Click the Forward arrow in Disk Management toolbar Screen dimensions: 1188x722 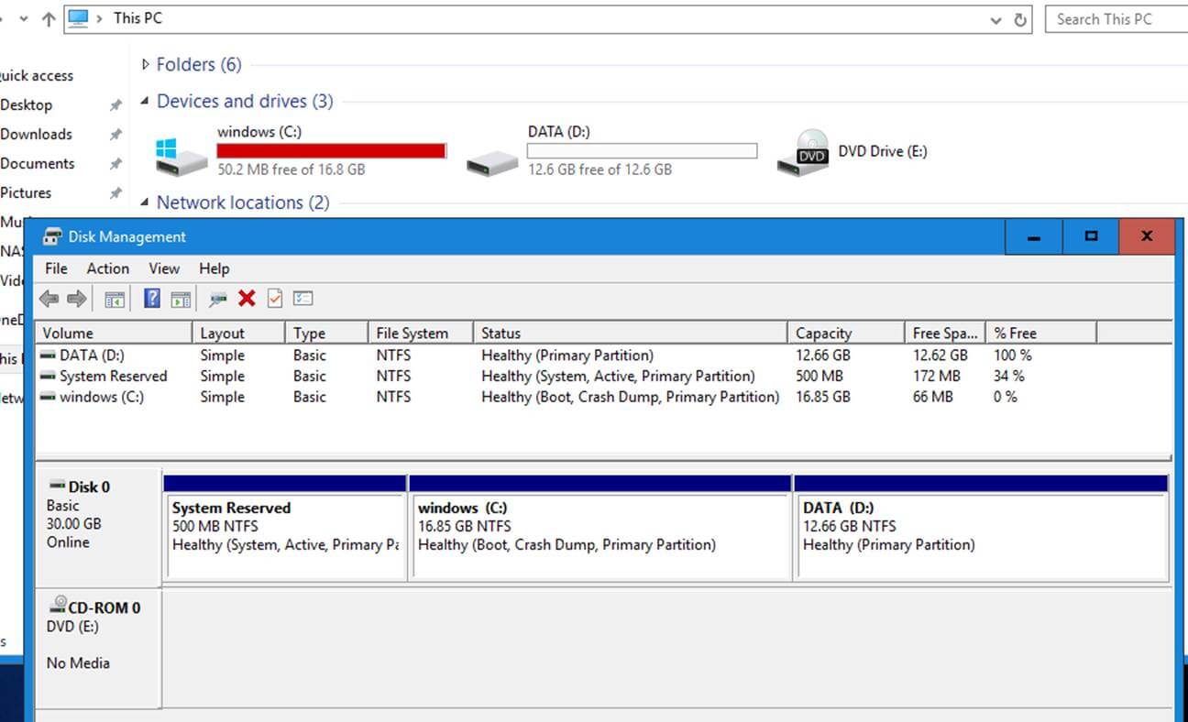tap(77, 299)
